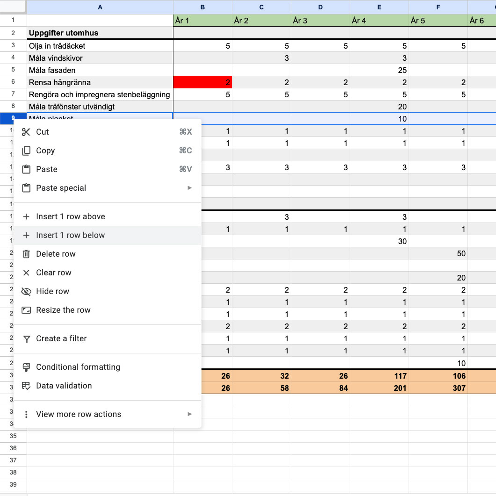Click the Uppgifter utomhus cell

coord(100,33)
